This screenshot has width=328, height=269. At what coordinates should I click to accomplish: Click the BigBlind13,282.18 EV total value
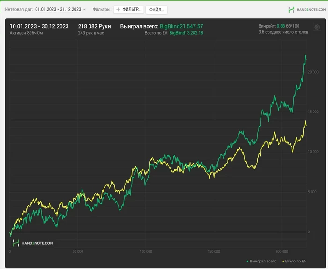(186, 33)
